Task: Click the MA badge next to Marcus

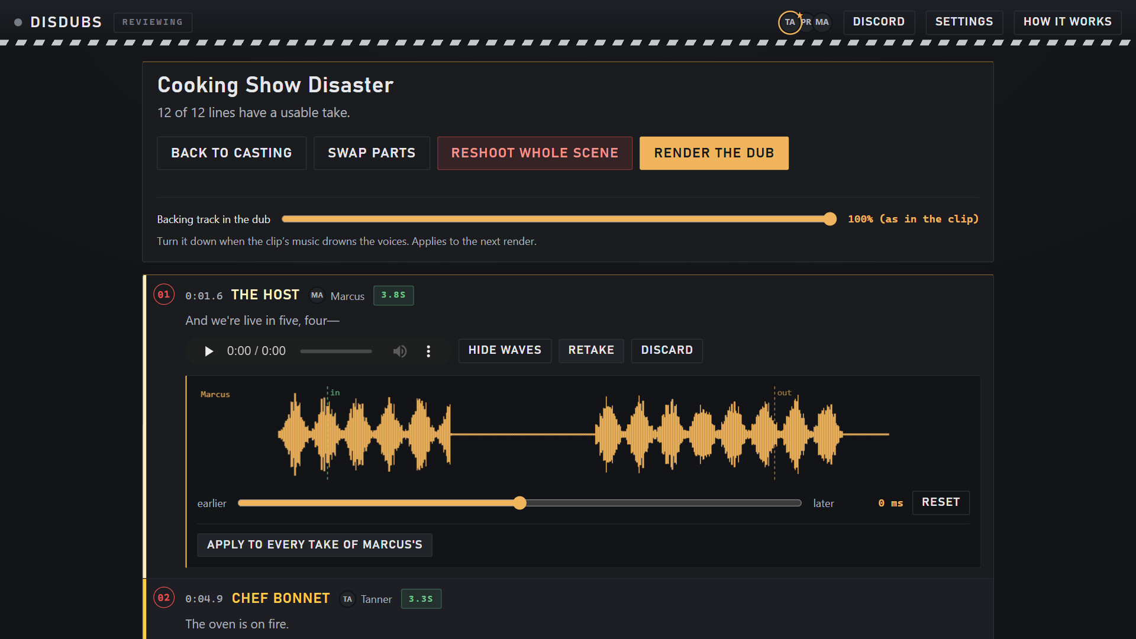Action: 317,295
